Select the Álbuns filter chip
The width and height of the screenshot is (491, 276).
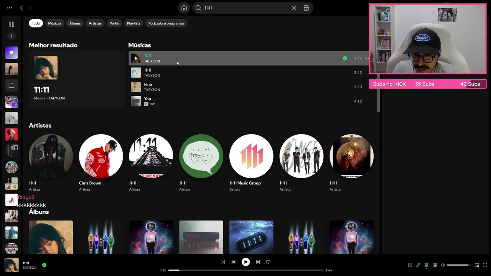tap(75, 23)
